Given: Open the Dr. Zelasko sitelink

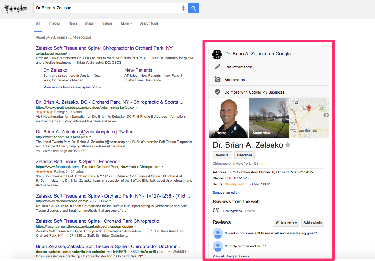Looking at the screenshot, I should point(55,70).
